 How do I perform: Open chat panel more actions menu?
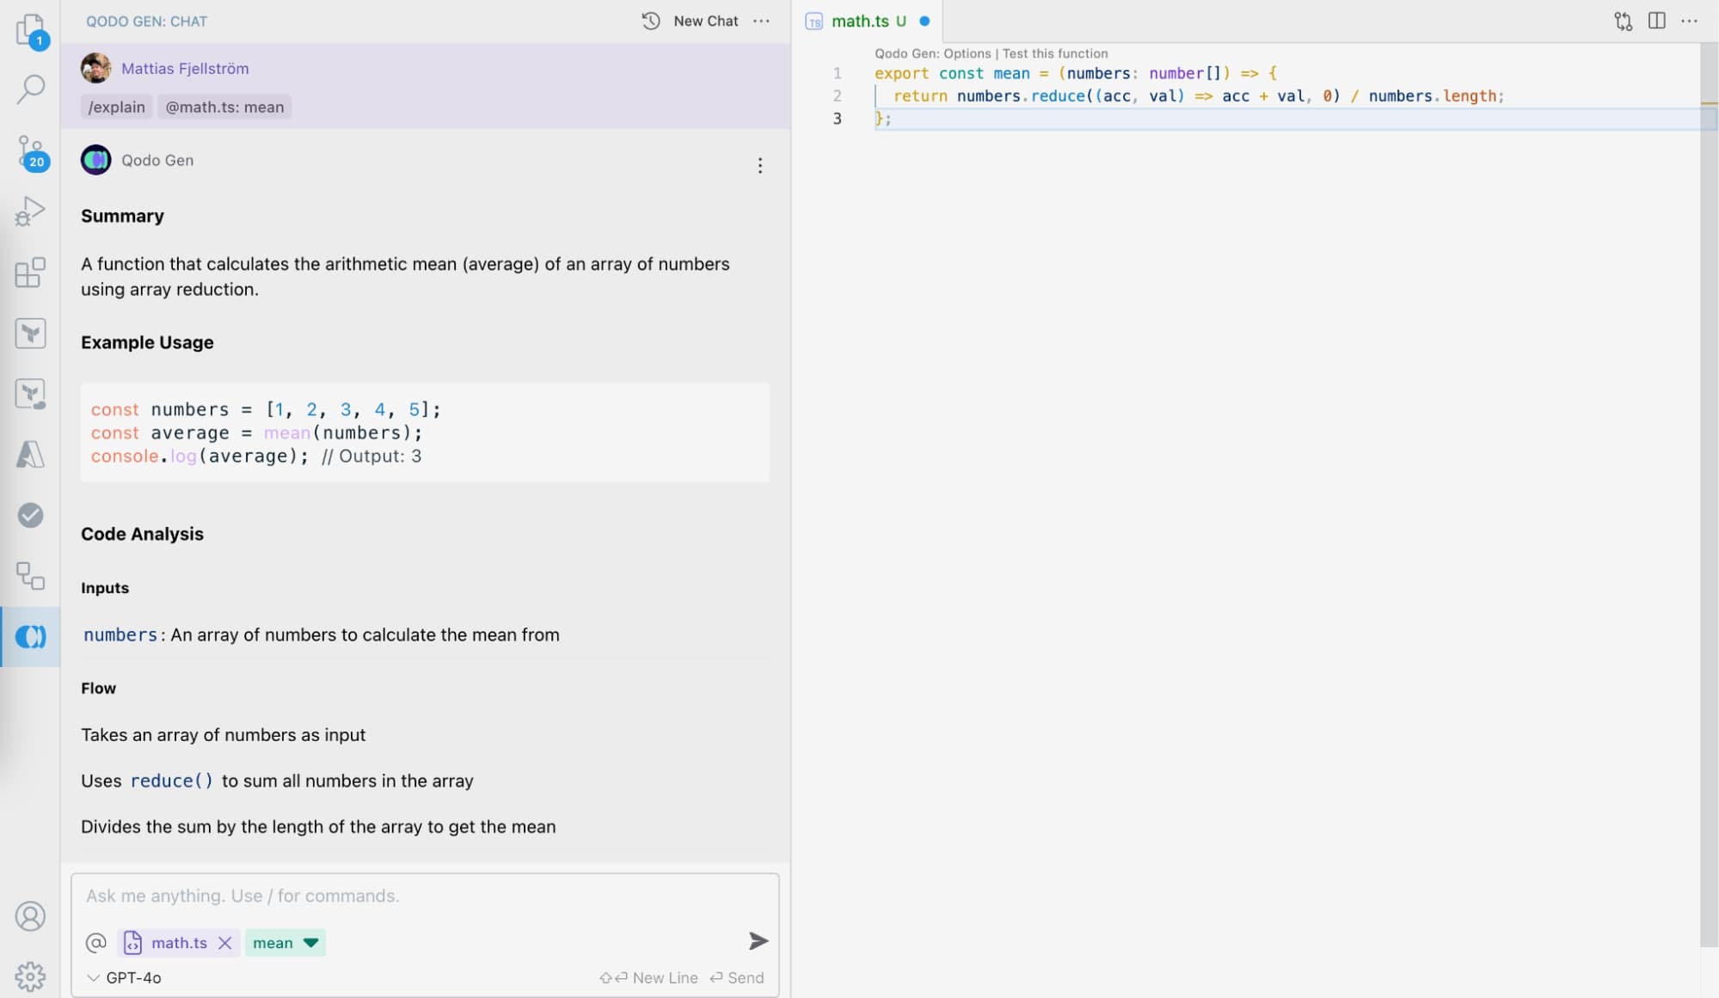761,21
